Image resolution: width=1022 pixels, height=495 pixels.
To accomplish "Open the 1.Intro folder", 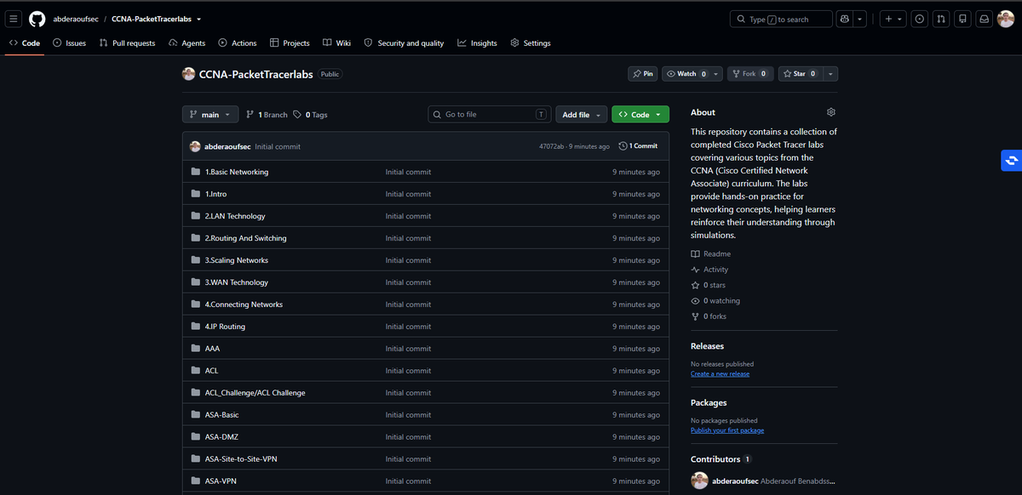I will (x=215, y=194).
